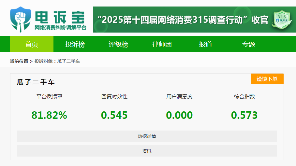296x166 pixels.
Task: Click the 81.82% feedback rate value
Action: click(49, 115)
